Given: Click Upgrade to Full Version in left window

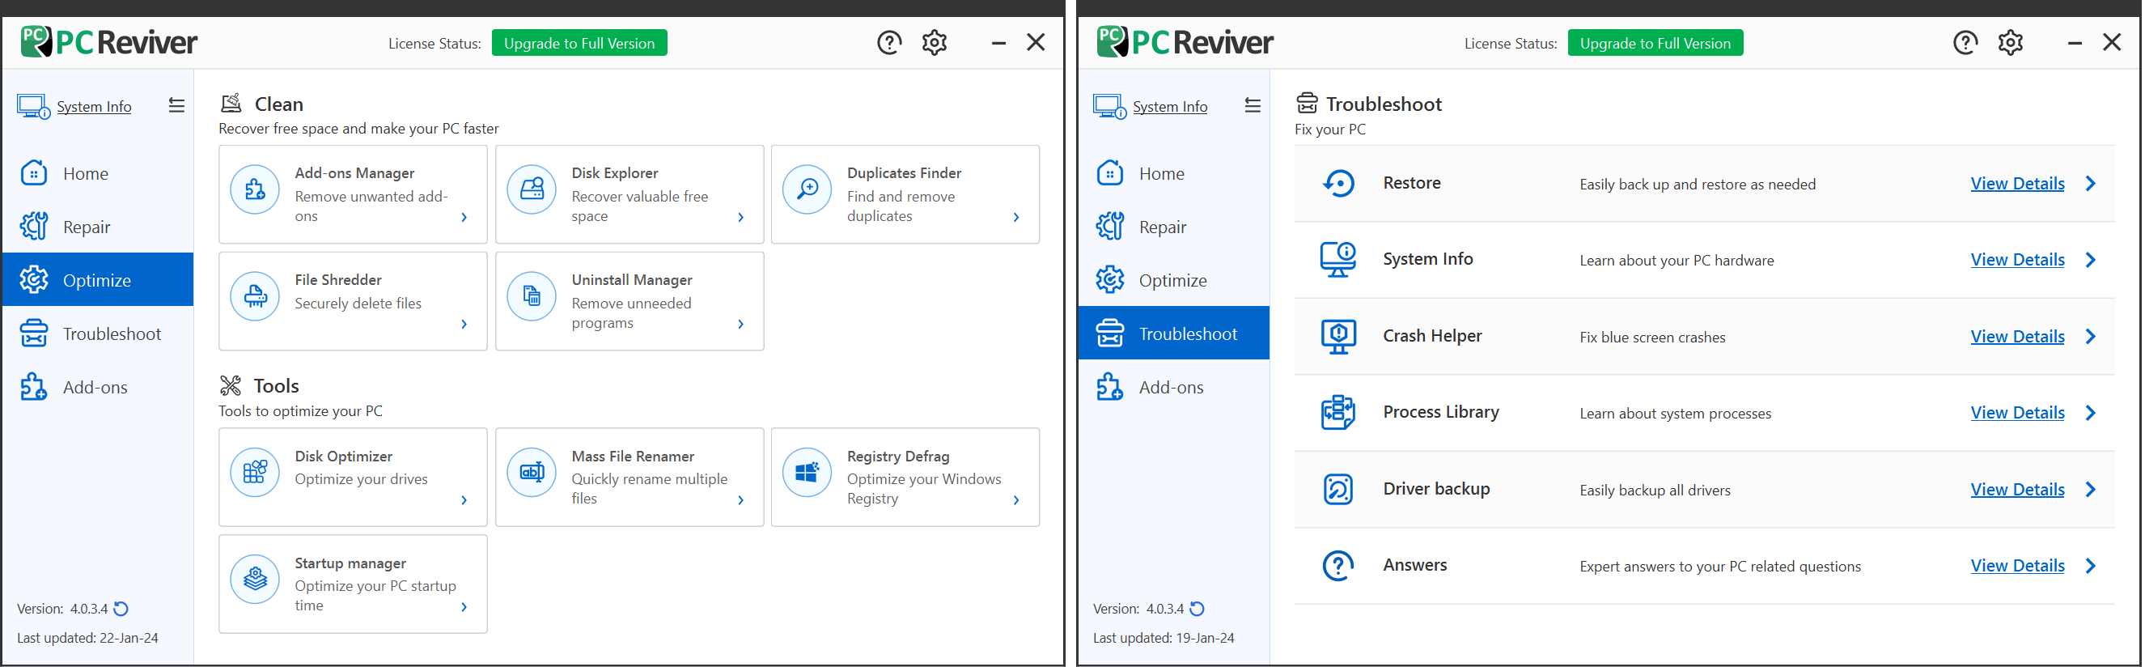Looking at the screenshot, I should (x=579, y=43).
